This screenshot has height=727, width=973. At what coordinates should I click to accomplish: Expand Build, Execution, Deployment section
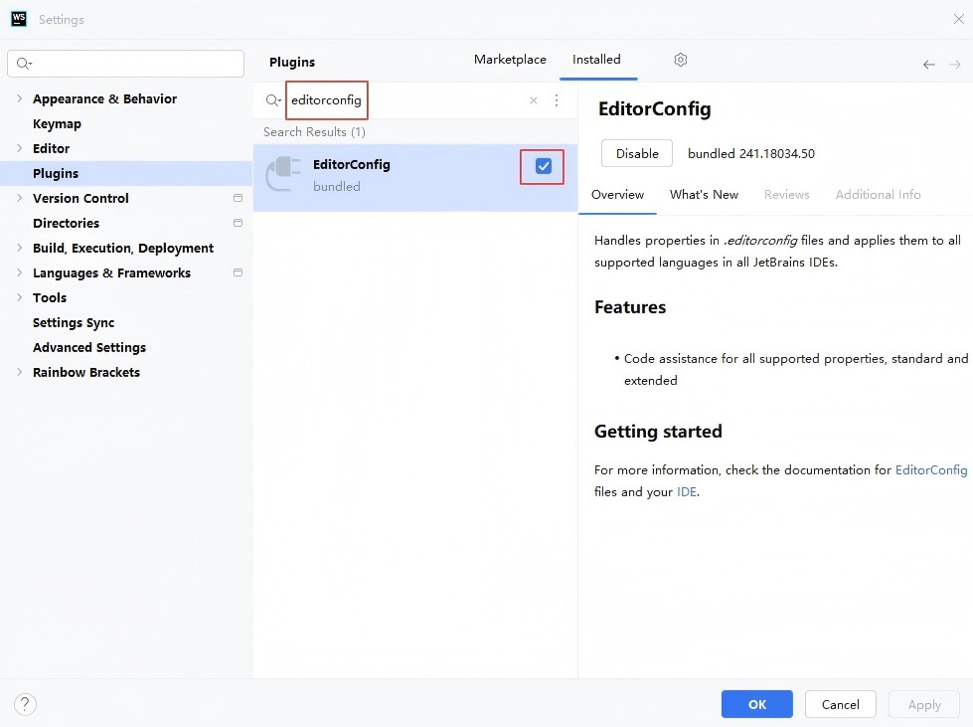(19, 248)
